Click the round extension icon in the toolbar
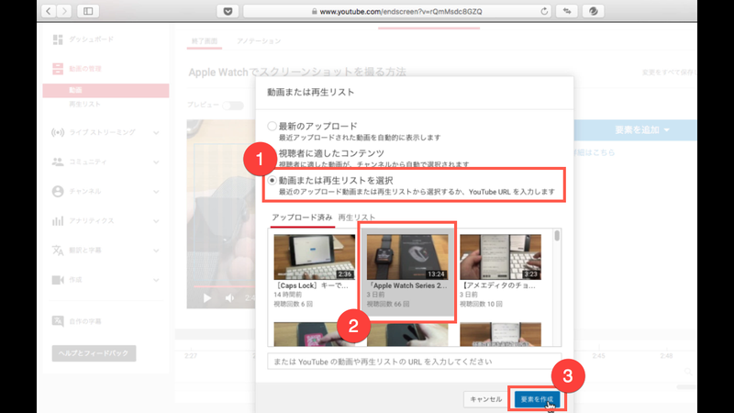 pos(593,11)
